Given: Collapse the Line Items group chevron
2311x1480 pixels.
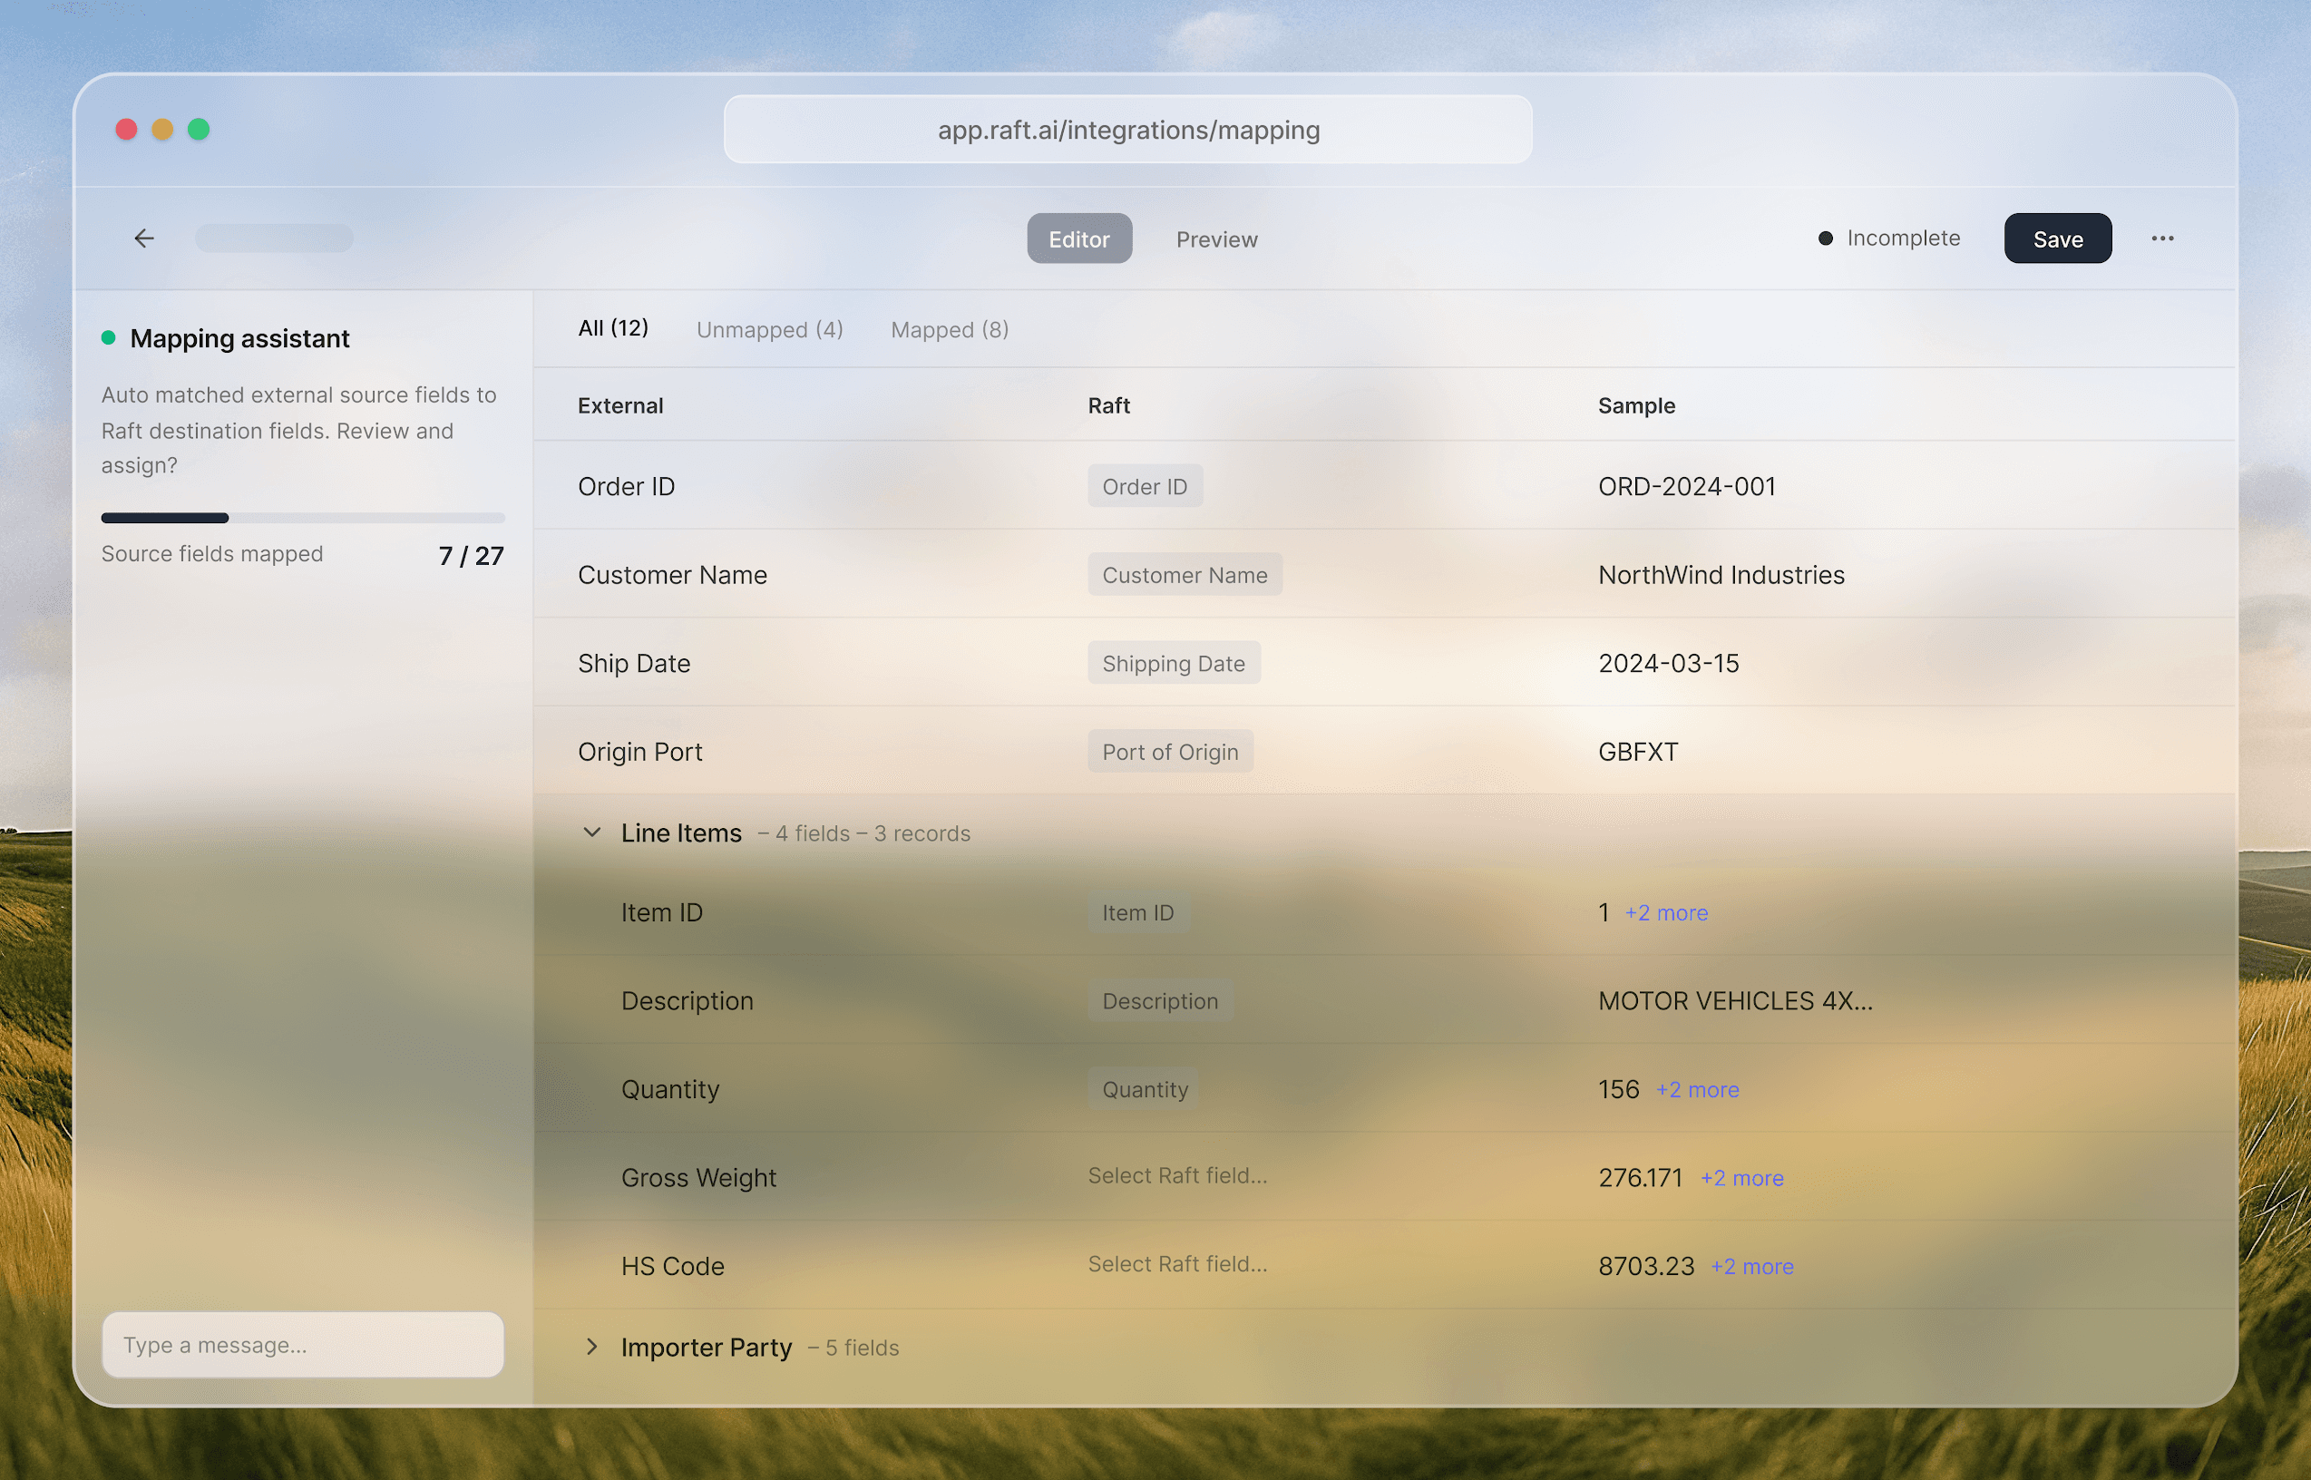Looking at the screenshot, I should click(592, 832).
